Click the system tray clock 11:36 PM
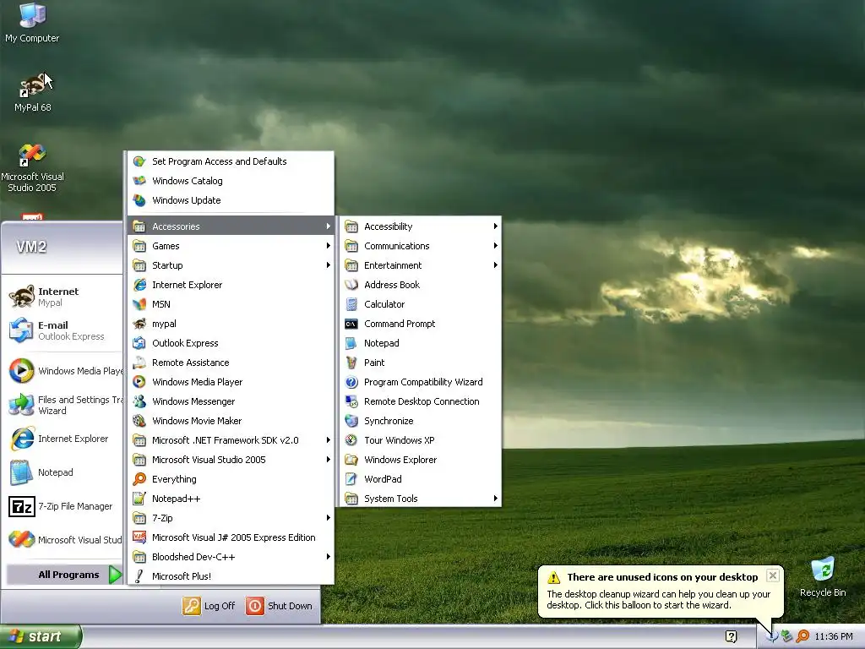The height and width of the screenshot is (649, 865). point(834,636)
